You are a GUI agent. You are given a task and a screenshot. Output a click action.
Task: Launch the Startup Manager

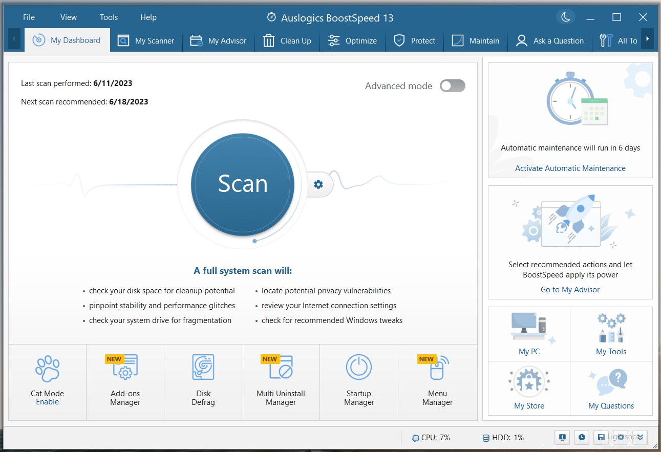[x=358, y=381]
